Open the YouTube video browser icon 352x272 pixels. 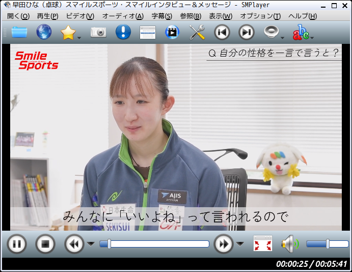click(x=172, y=32)
